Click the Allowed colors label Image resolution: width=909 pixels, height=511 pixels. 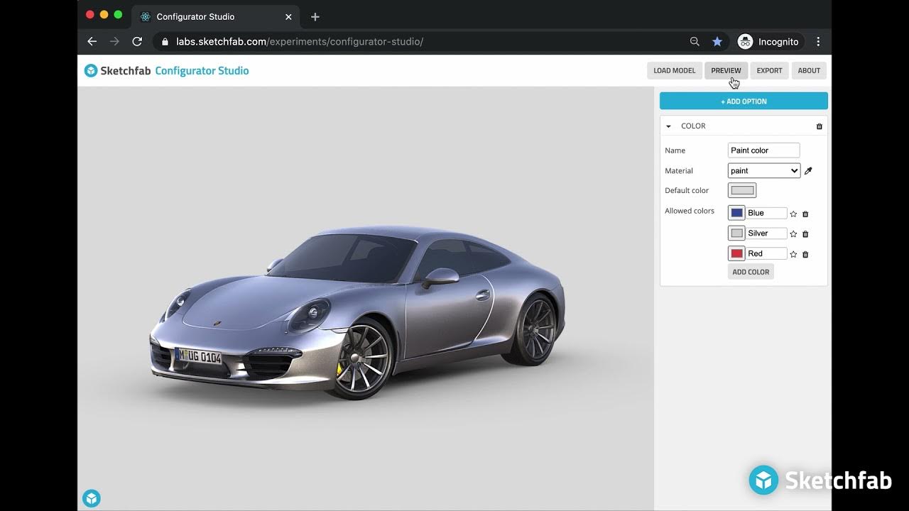click(x=690, y=211)
